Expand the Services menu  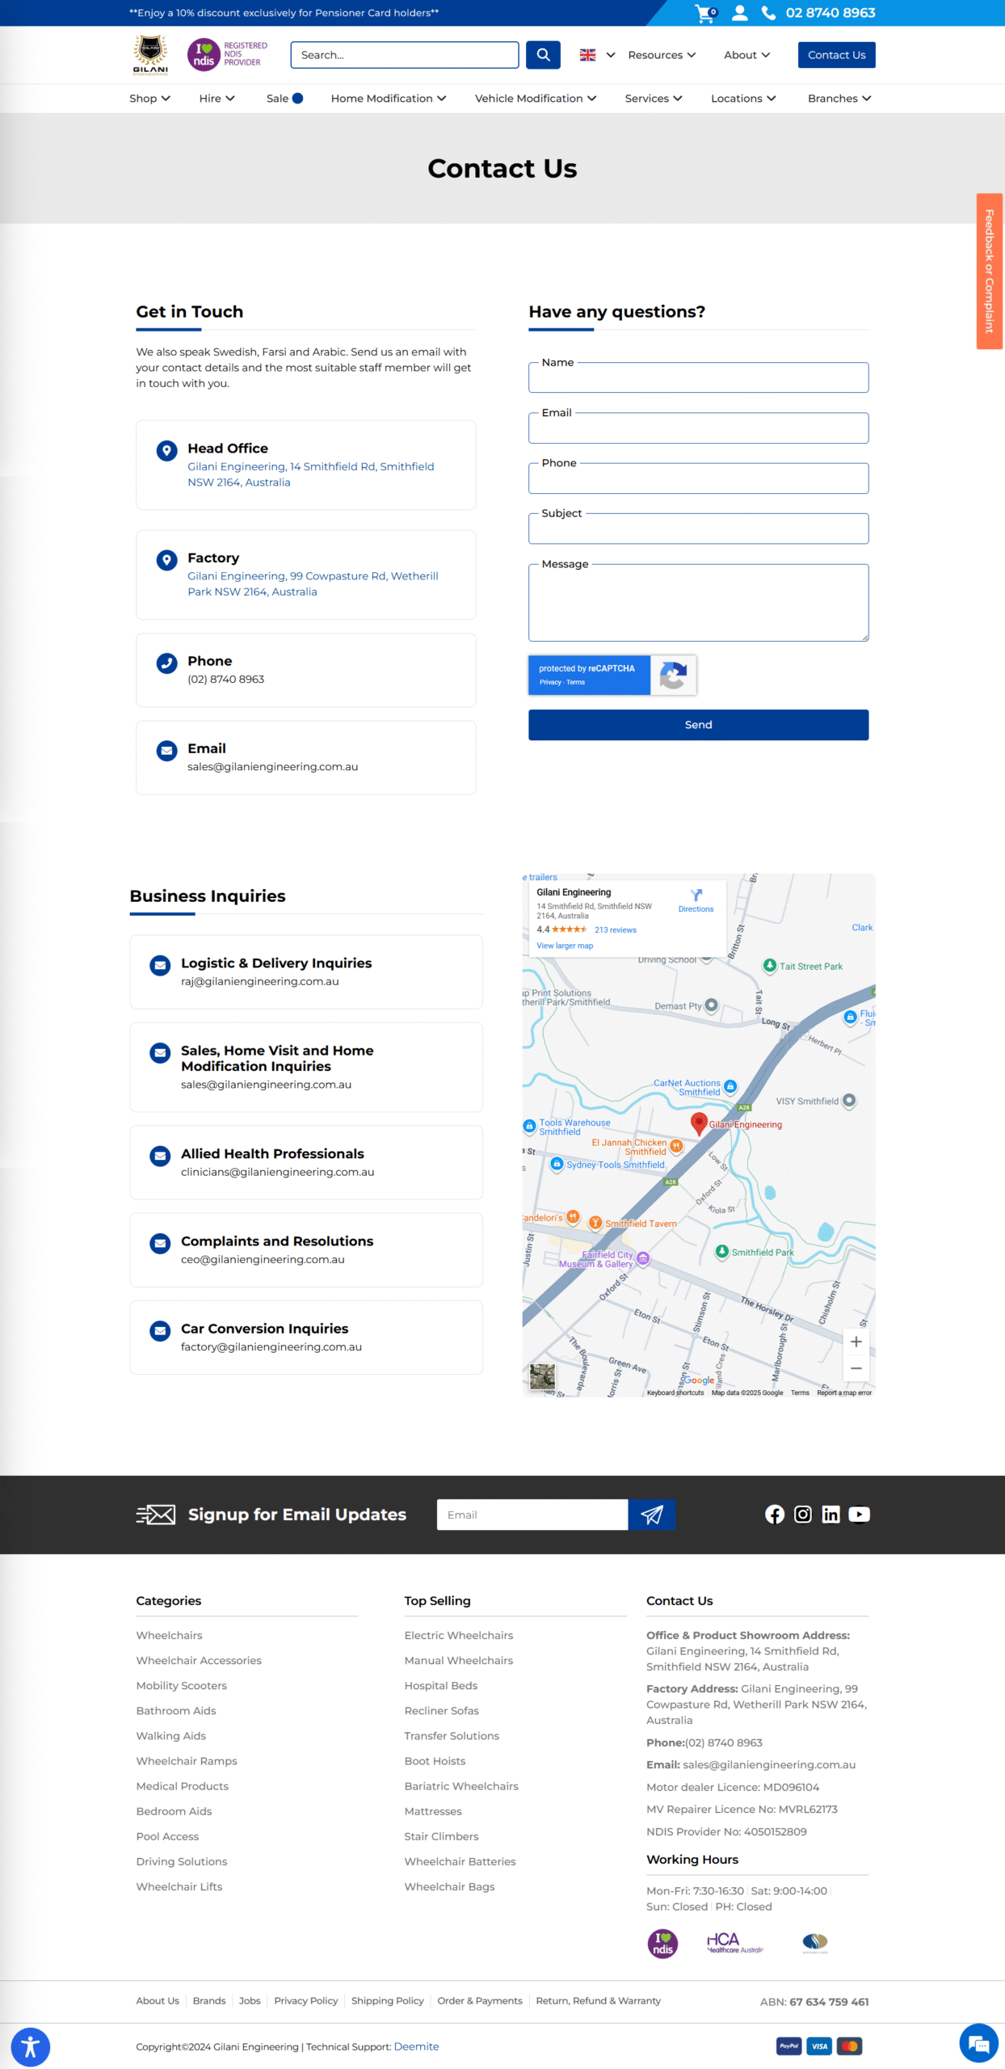coord(654,99)
